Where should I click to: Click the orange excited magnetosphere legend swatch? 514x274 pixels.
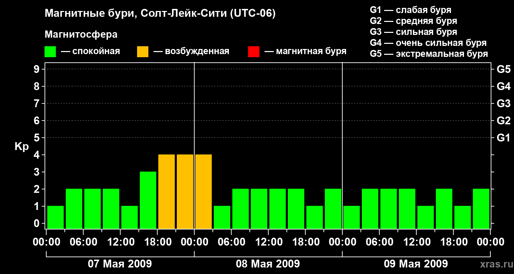(143, 52)
